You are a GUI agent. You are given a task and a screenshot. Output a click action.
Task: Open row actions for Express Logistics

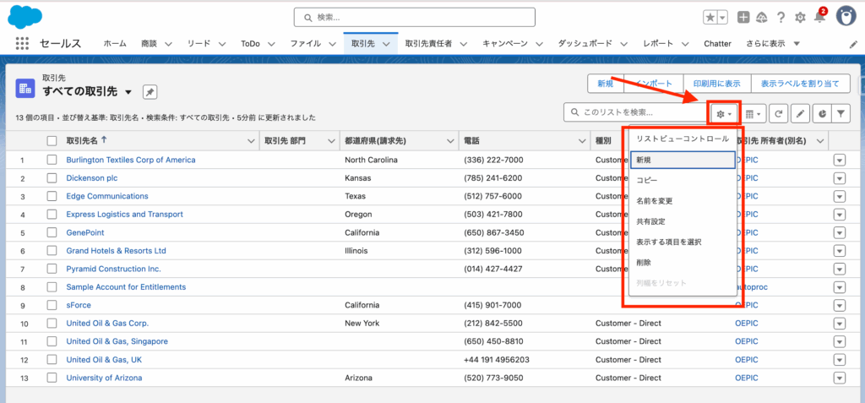pyautogui.click(x=840, y=215)
